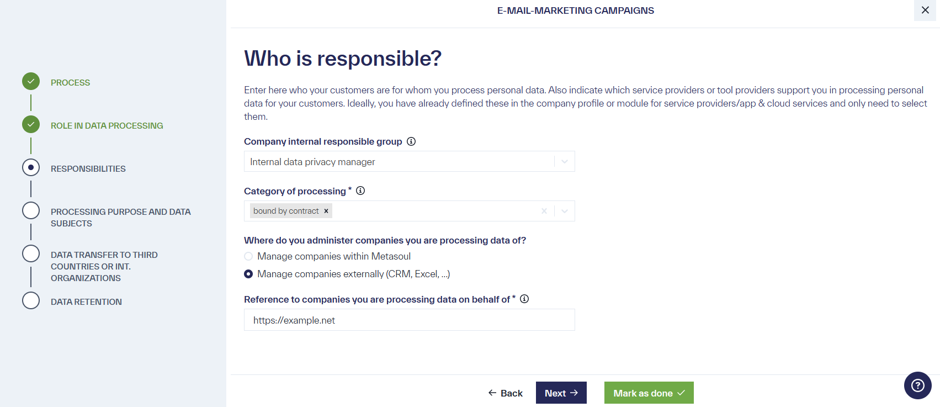The image size is (940, 407).
Task: Expand the Category of processing dropdown
Action: [x=564, y=210]
